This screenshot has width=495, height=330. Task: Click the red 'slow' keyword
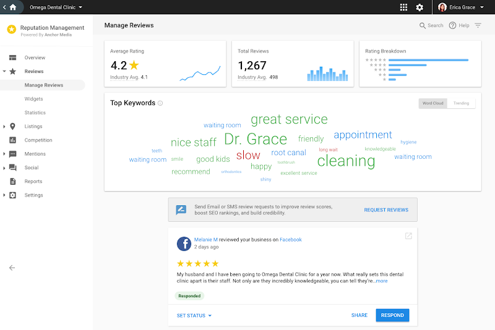[248, 155]
